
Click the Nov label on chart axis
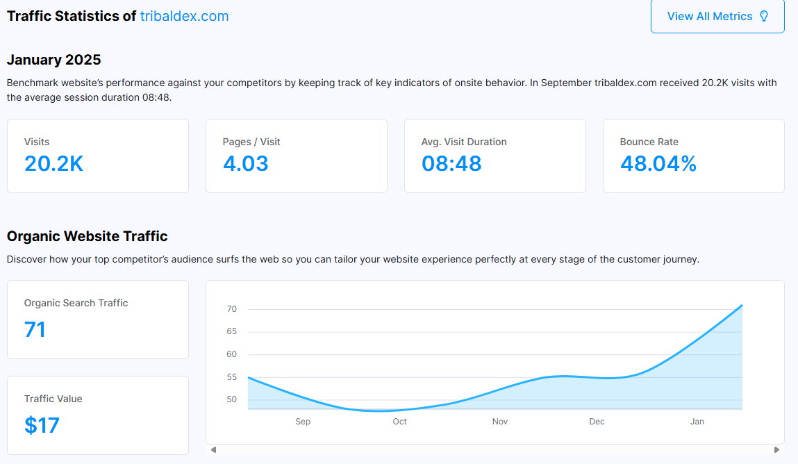click(500, 421)
